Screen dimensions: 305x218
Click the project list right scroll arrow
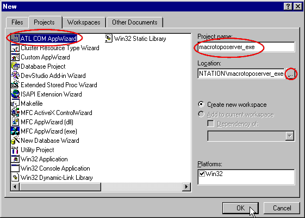(186, 187)
